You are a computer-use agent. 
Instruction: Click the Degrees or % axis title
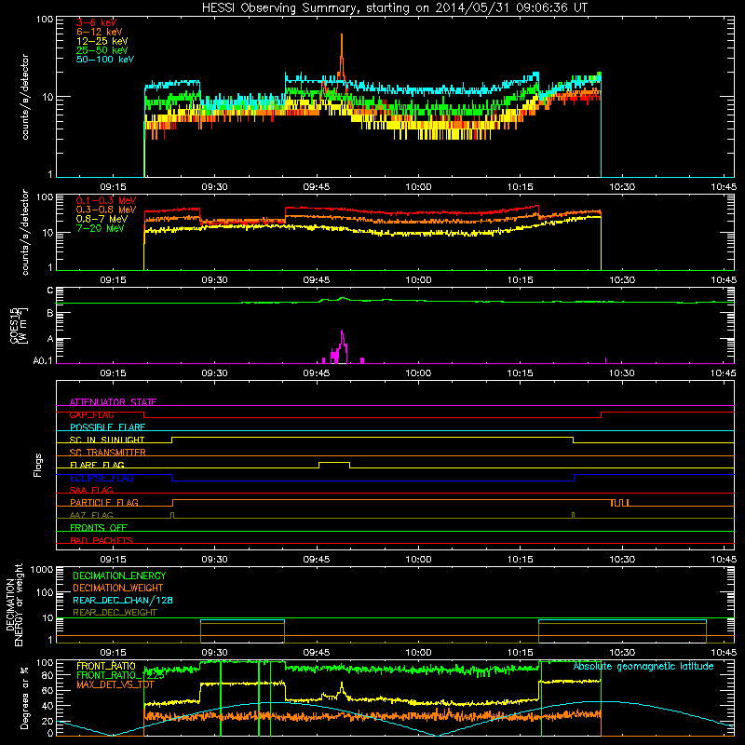24,698
